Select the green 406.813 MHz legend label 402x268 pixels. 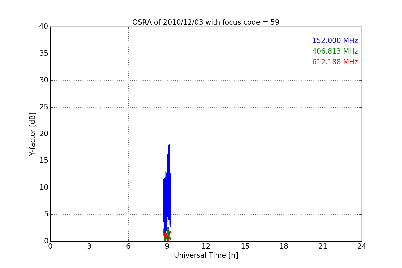click(x=335, y=51)
